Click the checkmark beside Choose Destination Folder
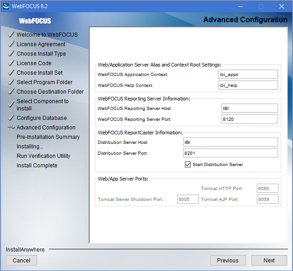Viewport: 293px width, 271px height. 11,91
